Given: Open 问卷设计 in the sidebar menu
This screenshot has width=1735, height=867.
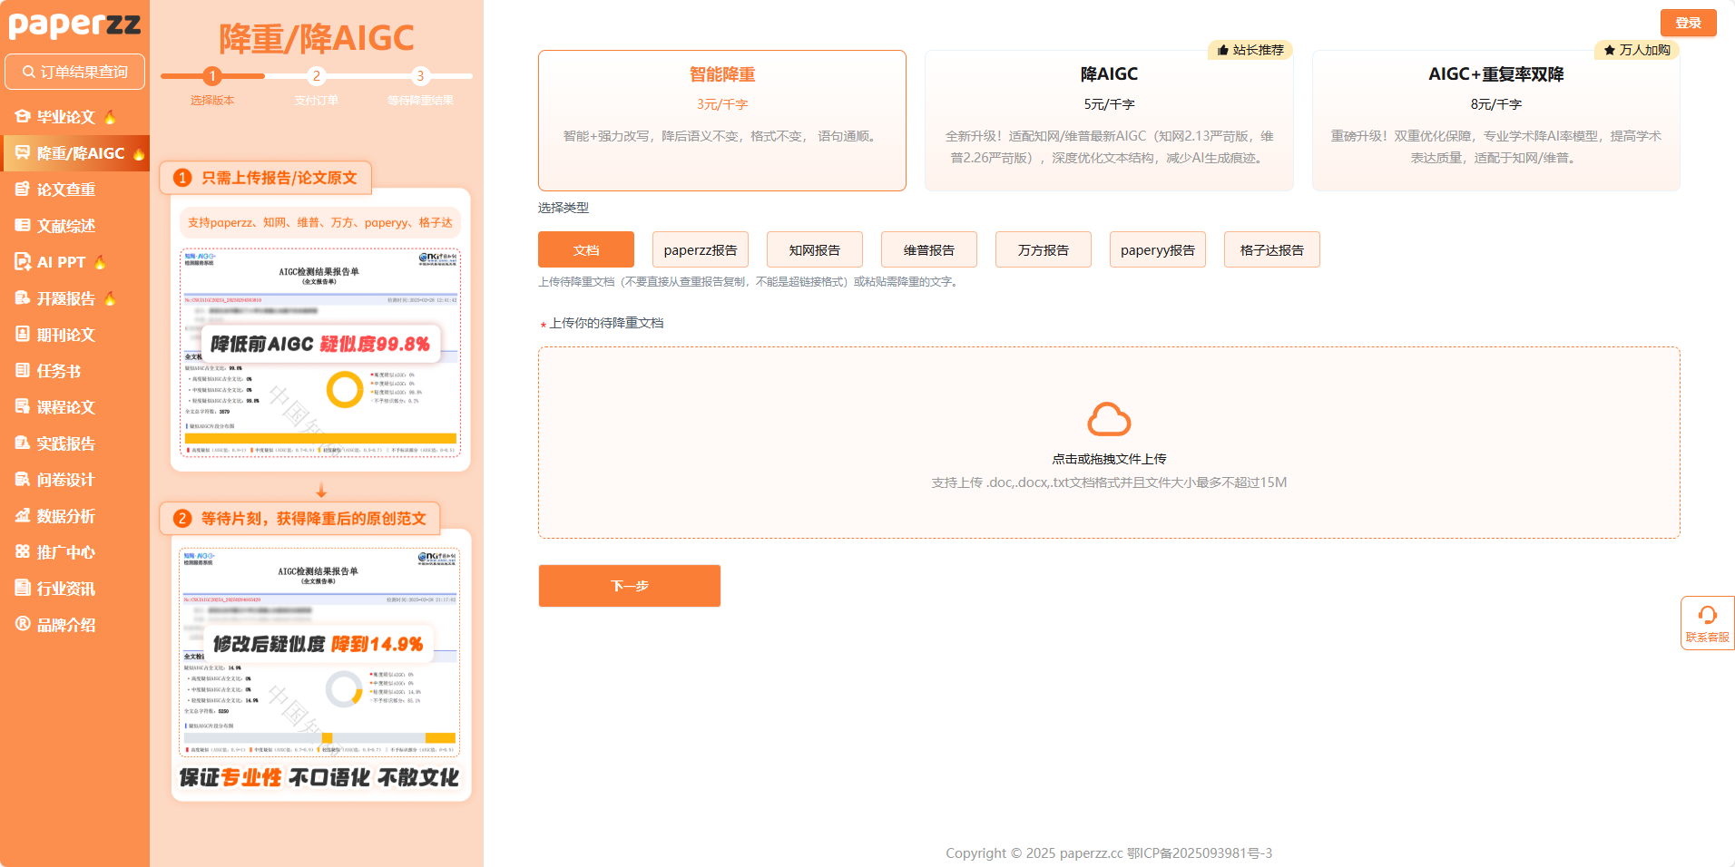Looking at the screenshot, I should pyautogui.click(x=65, y=480).
